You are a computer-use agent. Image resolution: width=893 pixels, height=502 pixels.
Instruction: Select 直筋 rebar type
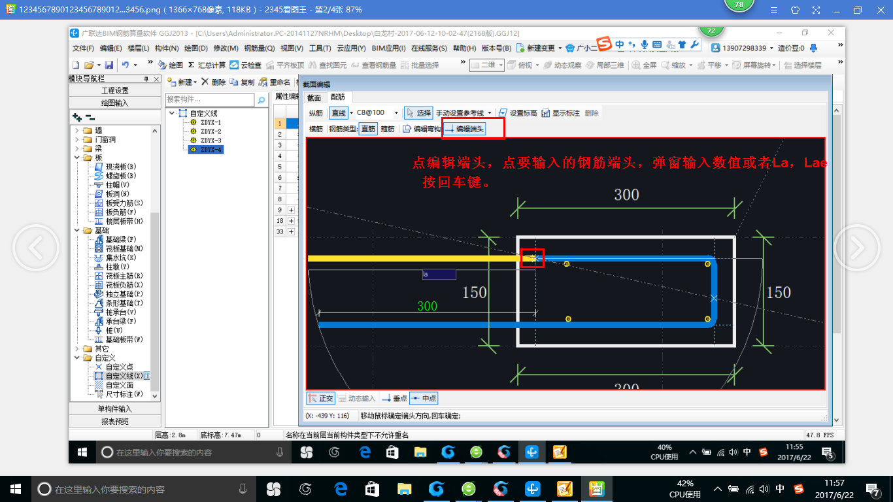point(368,129)
